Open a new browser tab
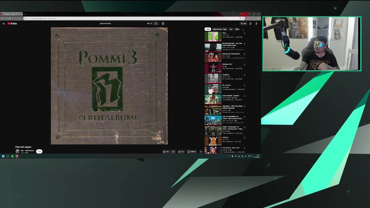Viewport: 370px width, 208px height. (x=25, y=14)
